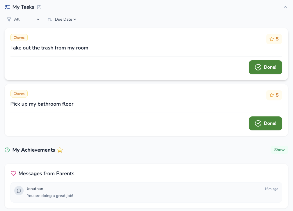Click the star icon on the trash task

coord(271,39)
